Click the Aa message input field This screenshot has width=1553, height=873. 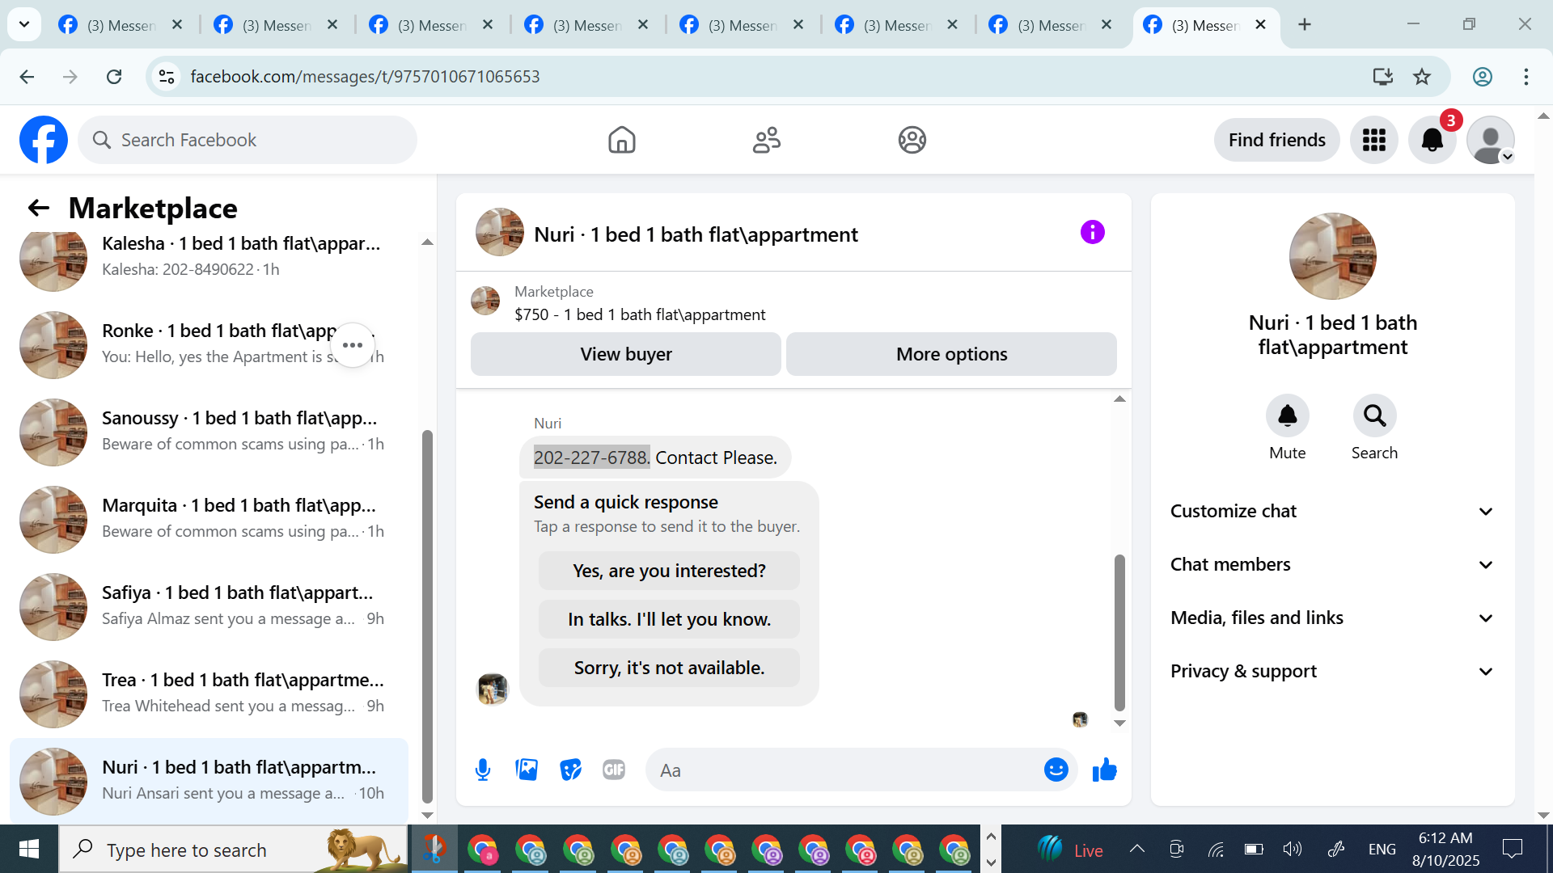pos(841,770)
